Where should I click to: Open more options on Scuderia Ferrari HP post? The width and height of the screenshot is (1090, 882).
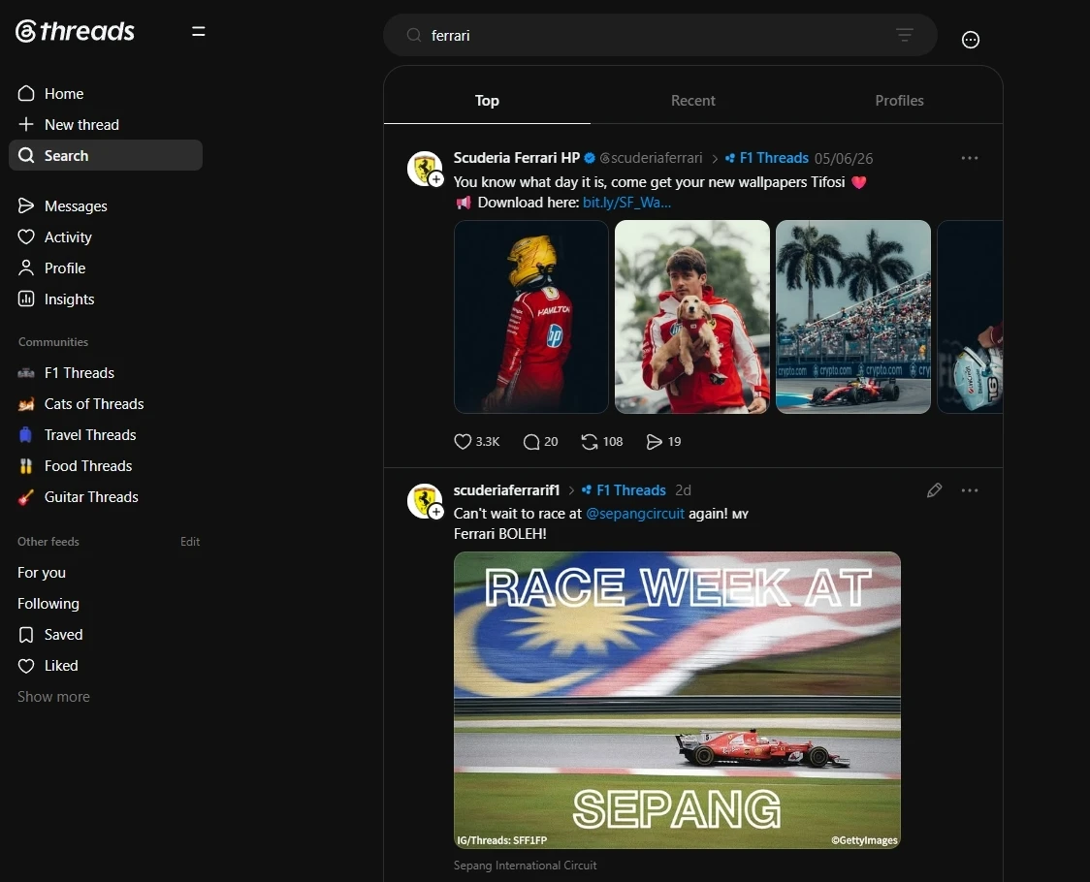970,158
